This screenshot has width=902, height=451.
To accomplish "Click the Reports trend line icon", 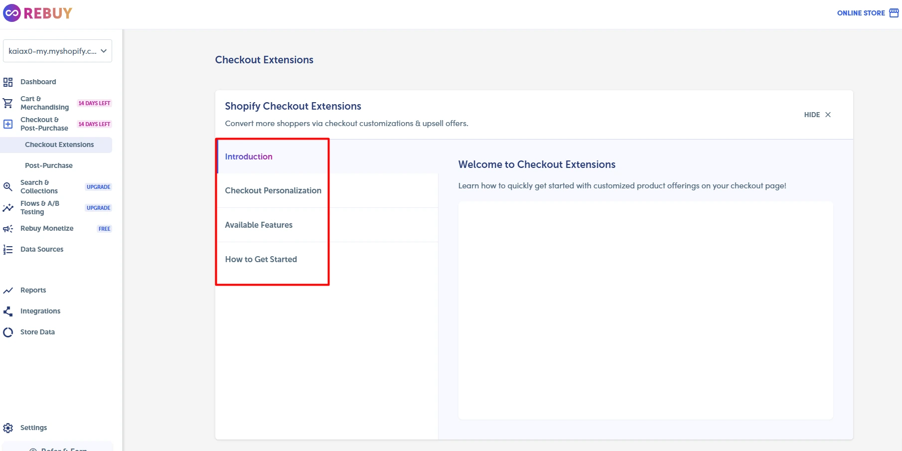I will pyautogui.click(x=8, y=291).
